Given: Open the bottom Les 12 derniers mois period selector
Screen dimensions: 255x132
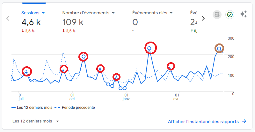Looking at the screenshot, I should click(36, 121).
